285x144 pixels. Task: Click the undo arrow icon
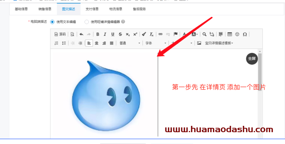click(x=82, y=34)
